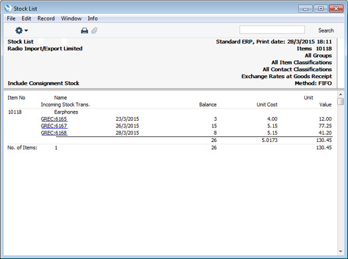The image size is (348, 259).
Task: Open goods receipt GREC:6168 link
Action: [x=54, y=133]
